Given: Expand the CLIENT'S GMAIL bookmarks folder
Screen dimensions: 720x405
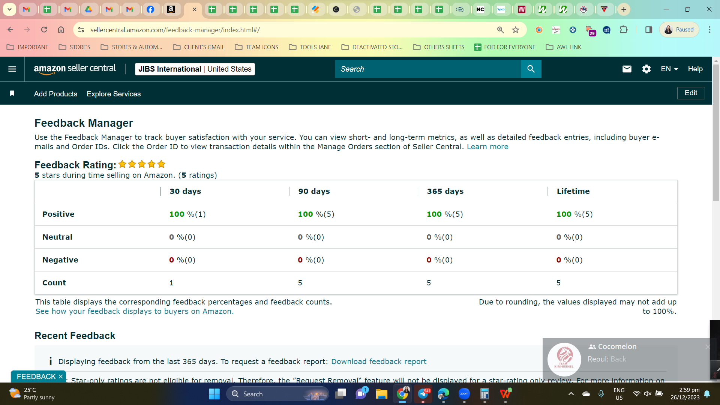Looking at the screenshot, I should pyautogui.click(x=198, y=47).
